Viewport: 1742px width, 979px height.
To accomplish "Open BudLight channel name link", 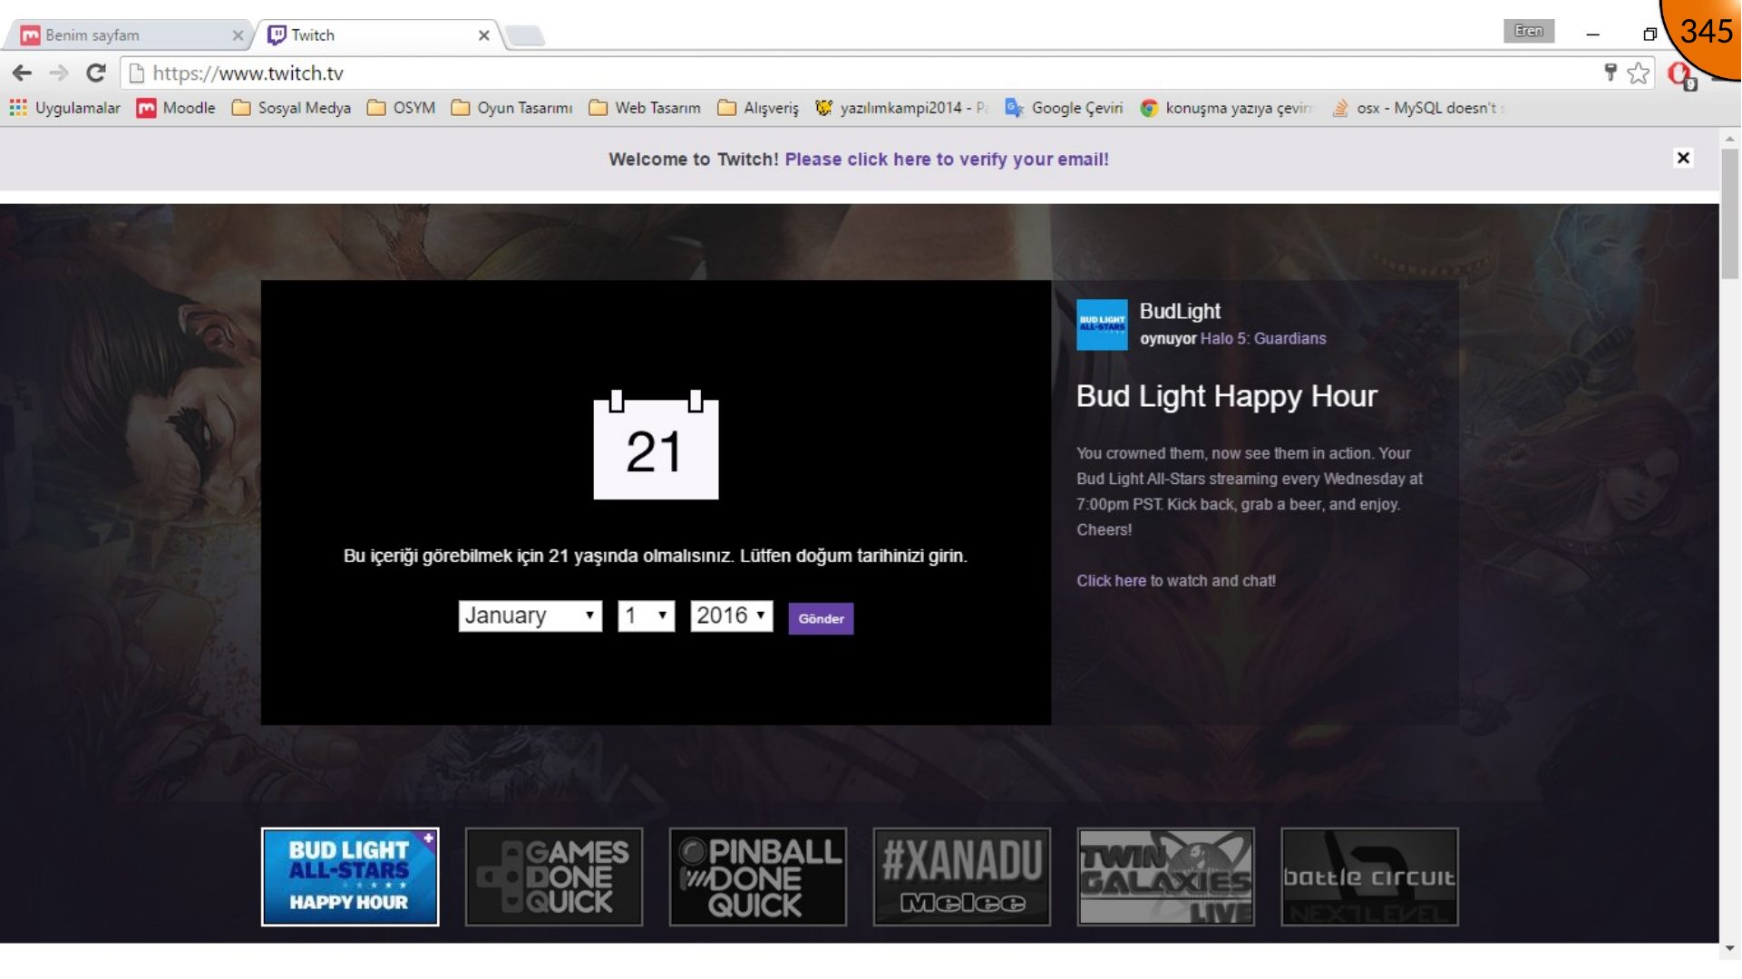I will point(1180,312).
